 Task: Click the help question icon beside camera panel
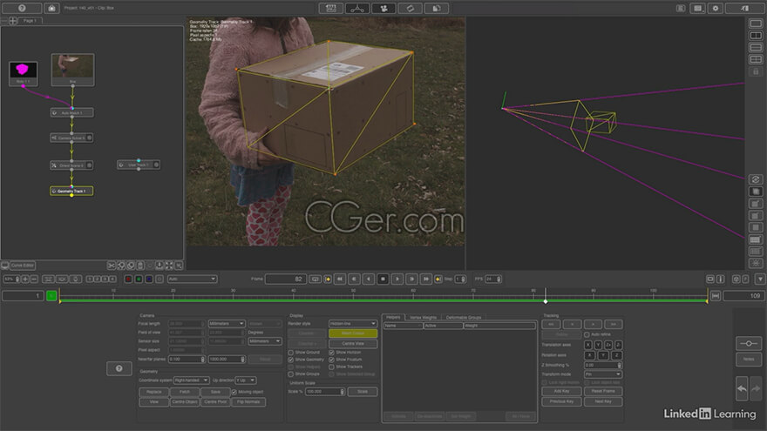(x=119, y=368)
